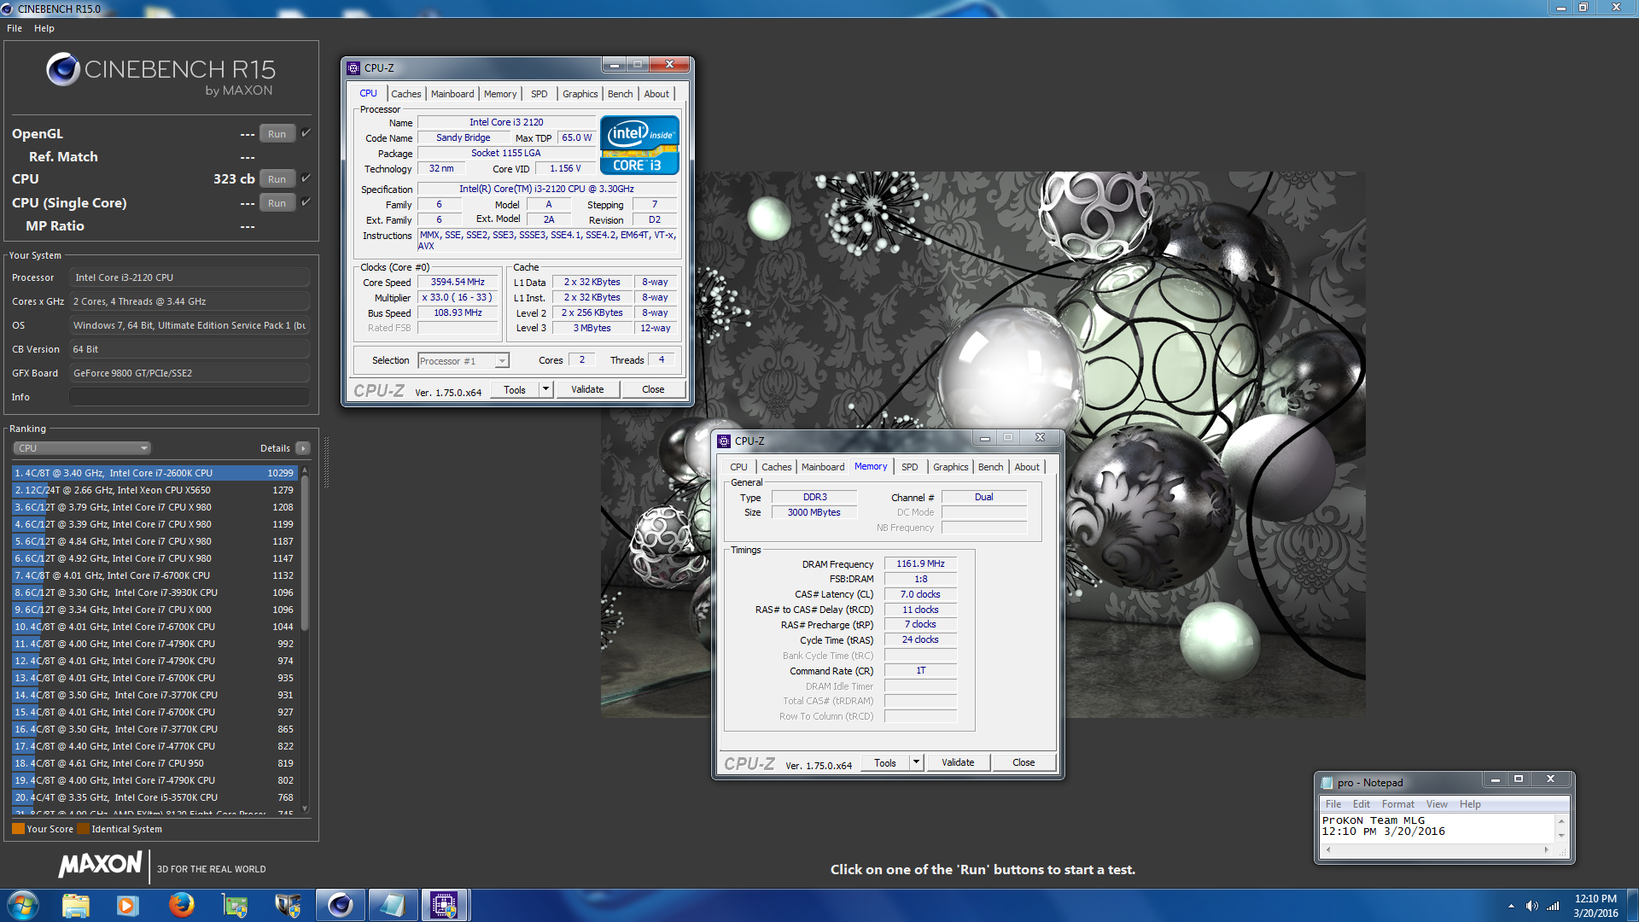Open the Processor #1 selection dropdown
1639x922 pixels.
click(464, 361)
